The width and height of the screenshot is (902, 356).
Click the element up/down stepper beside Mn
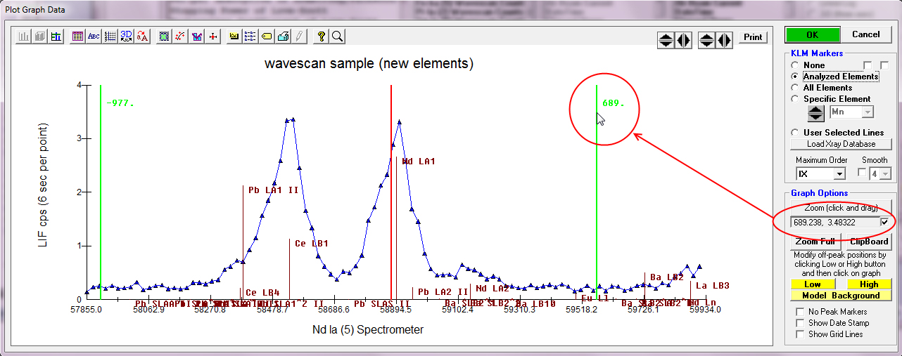click(x=815, y=112)
